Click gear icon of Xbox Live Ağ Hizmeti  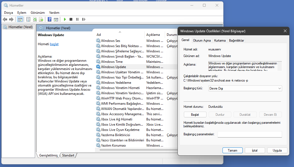(x=98, y=119)
